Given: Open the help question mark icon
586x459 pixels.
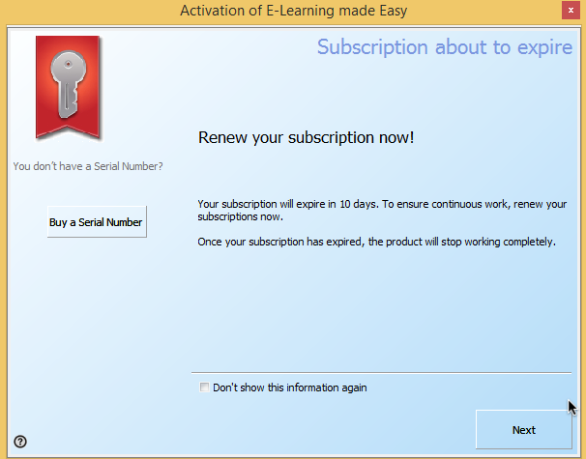Looking at the screenshot, I should (20, 442).
